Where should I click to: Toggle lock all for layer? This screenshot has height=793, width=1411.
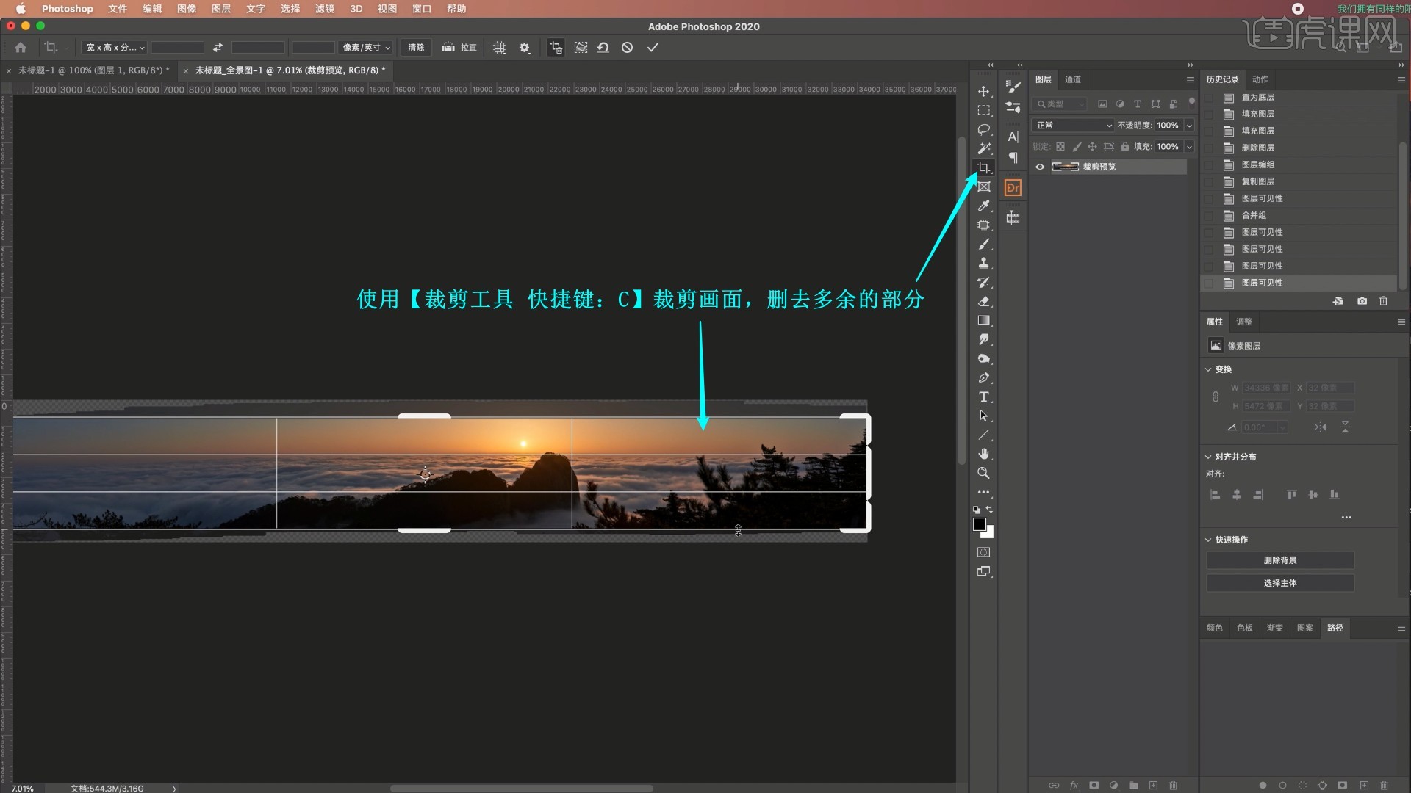(1124, 146)
